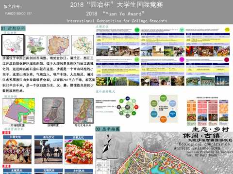Click the red 人文 tag above the culture photos

tap(6, 132)
